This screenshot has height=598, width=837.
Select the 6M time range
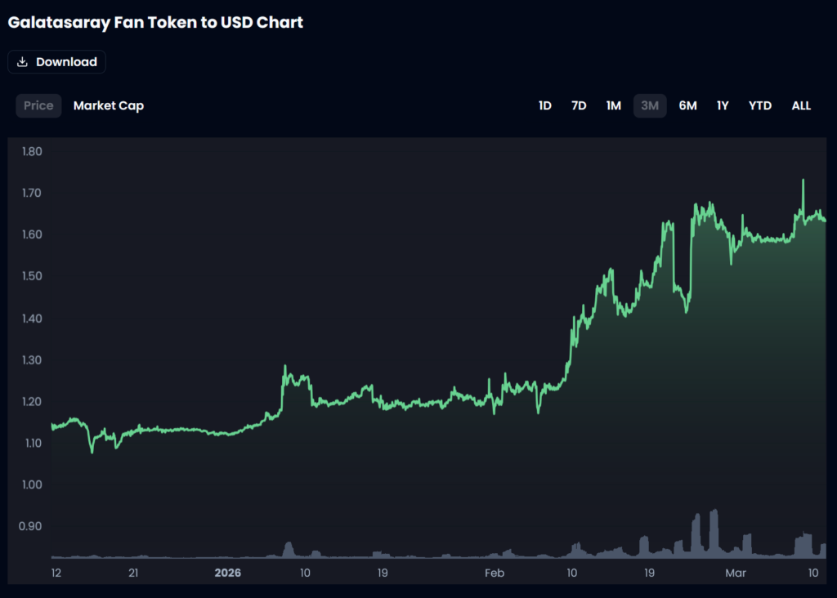point(687,105)
